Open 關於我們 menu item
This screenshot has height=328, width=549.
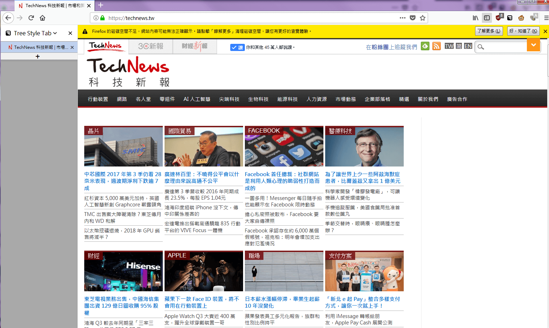pyautogui.click(x=428, y=99)
